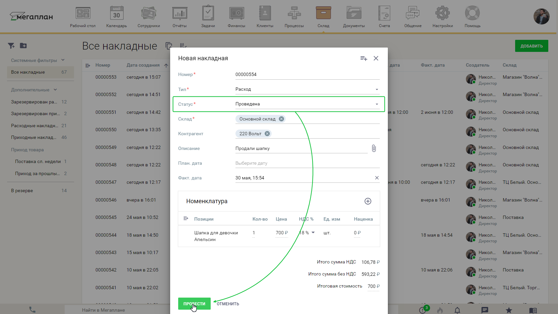Create new filter folder icon
Viewport: 558px width, 314px height.
pyautogui.click(x=23, y=46)
